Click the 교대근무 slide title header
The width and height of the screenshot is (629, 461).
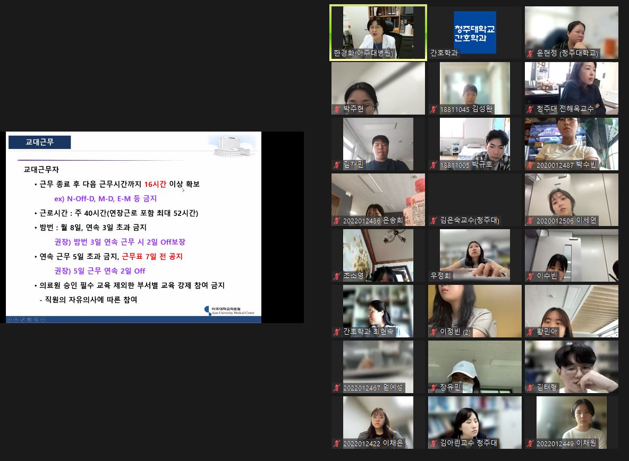pyautogui.click(x=40, y=142)
